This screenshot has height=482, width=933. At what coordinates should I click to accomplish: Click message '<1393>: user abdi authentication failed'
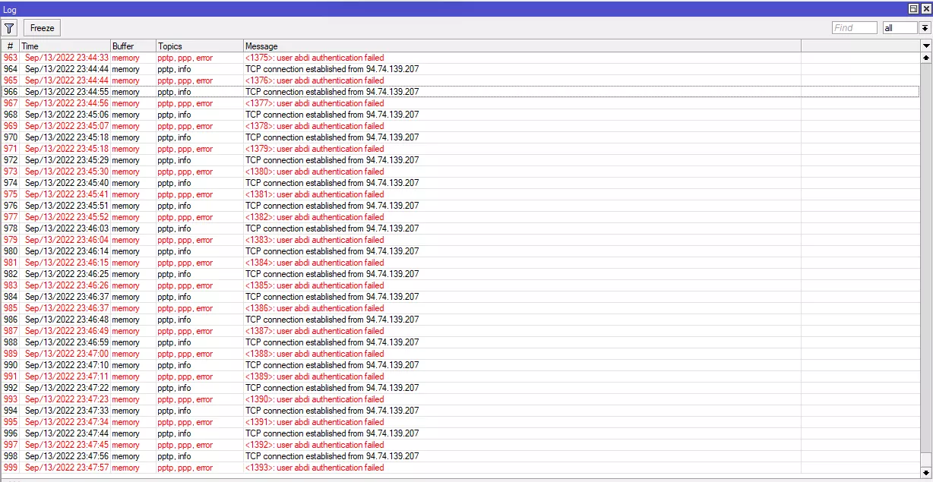point(315,468)
